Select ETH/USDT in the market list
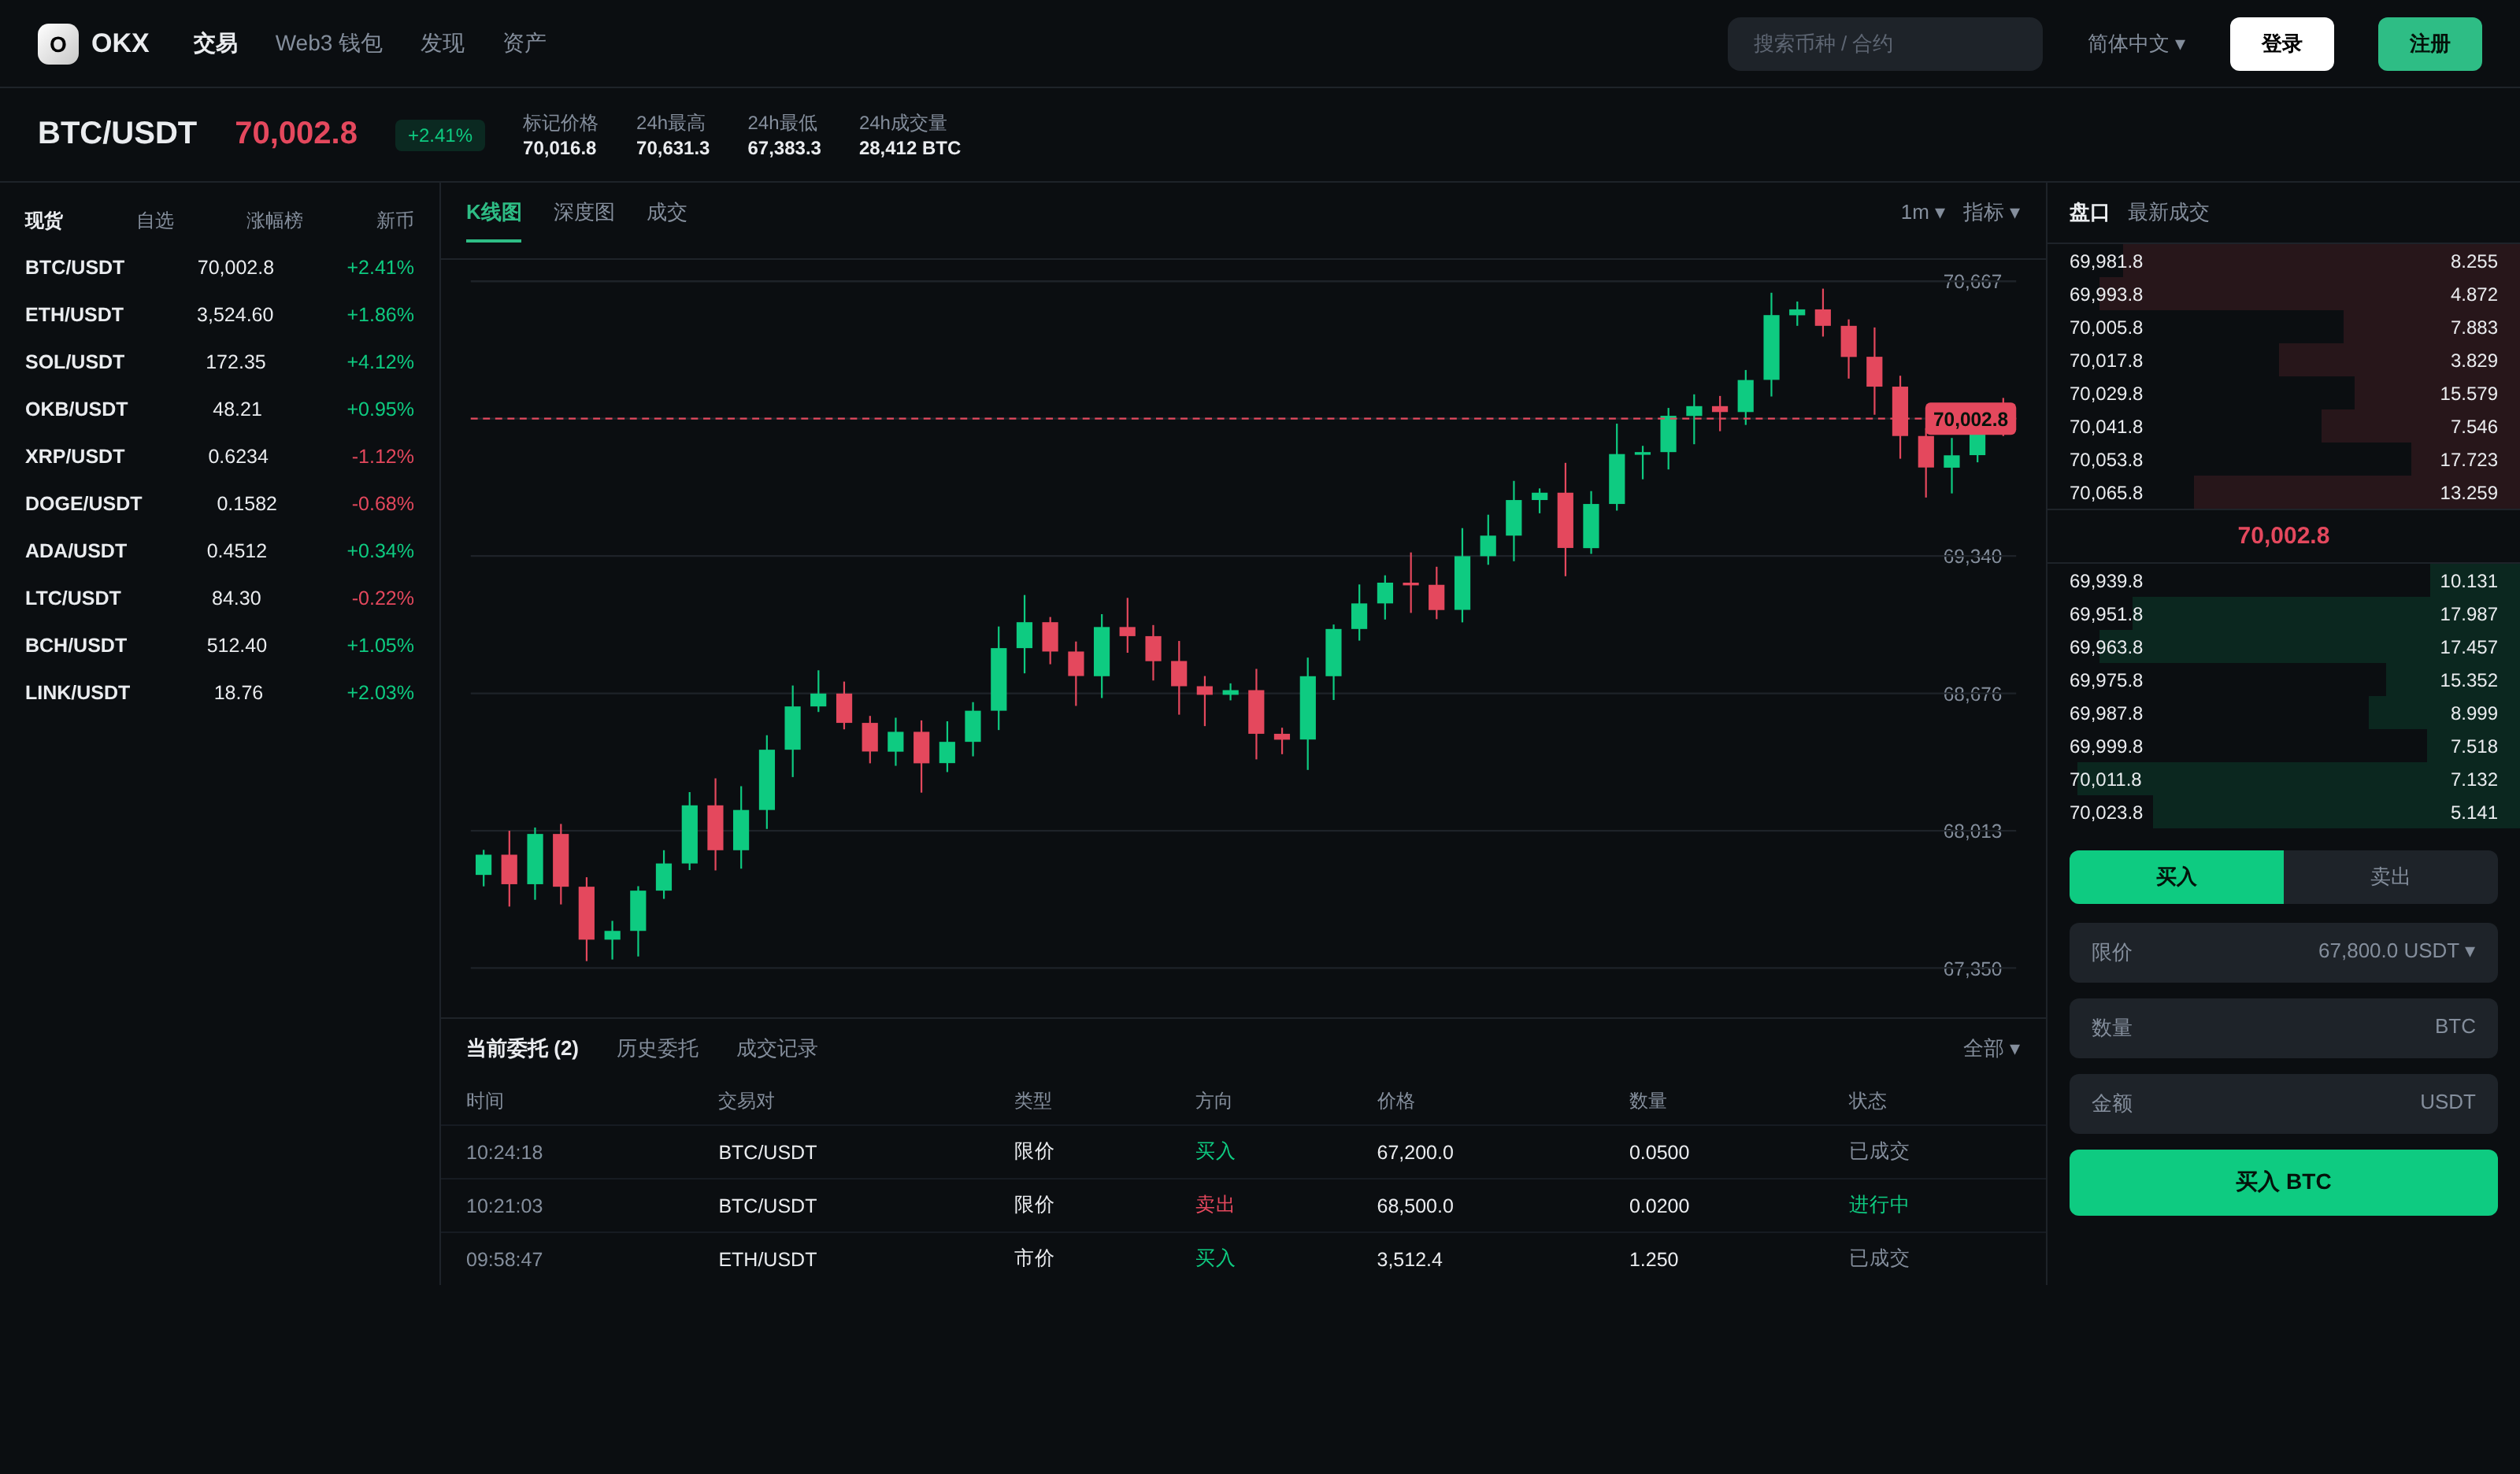Viewport: 2520px width, 1474px height. [x=220, y=315]
